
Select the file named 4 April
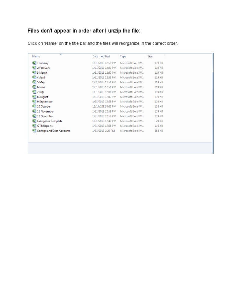41,78
